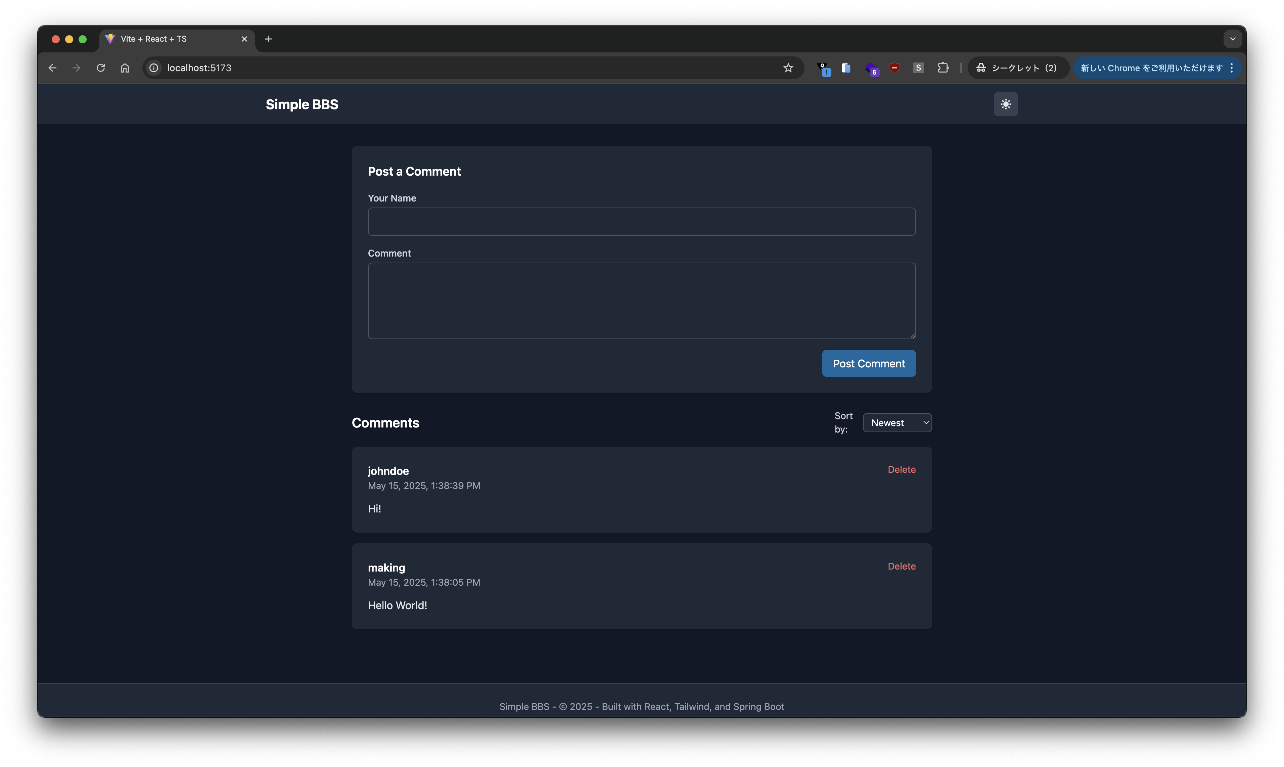Select the Vite + React + TS tab

point(171,39)
